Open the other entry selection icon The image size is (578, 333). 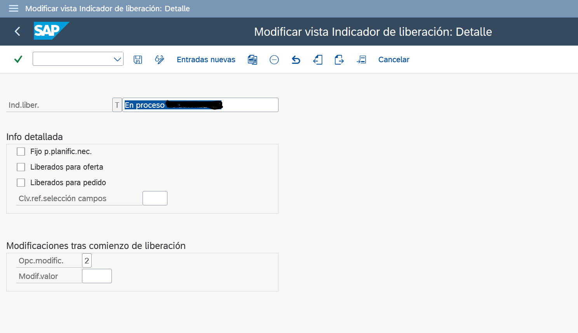tap(361, 60)
